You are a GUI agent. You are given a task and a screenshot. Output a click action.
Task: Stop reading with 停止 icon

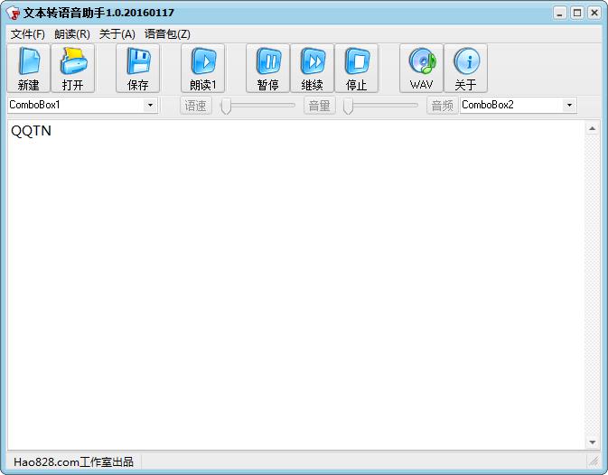click(357, 69)
